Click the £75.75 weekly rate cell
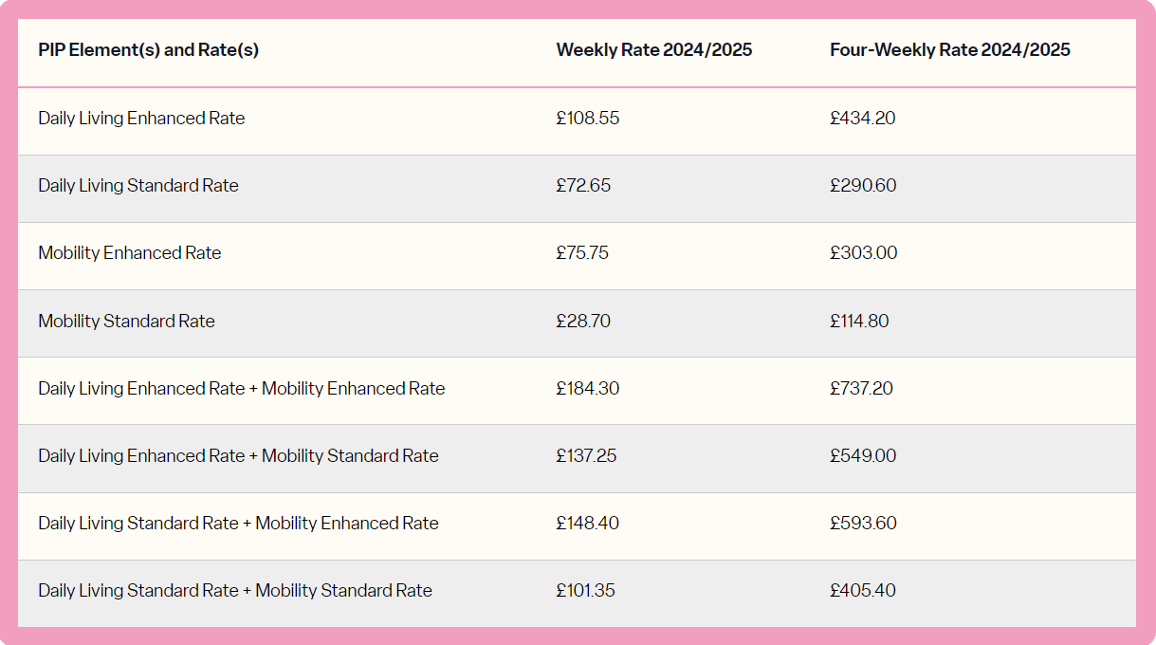Screen dimensions: 1156x645 [x=583, y=253]
